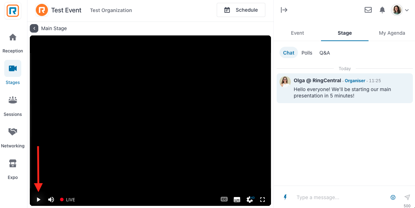Image resolution: width=415 pixels, height=208 pixels.
Task: Click the Hello everyone chat message
Action: pyautogui.click(x=342, y=92)
